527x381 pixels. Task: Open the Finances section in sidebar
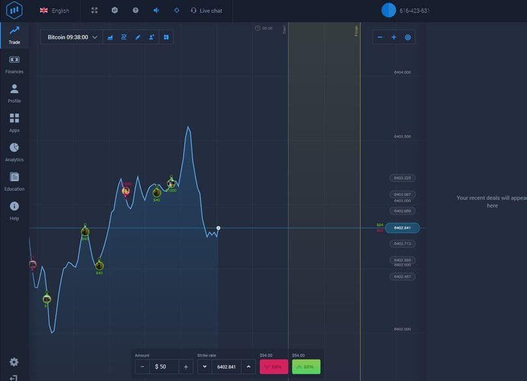coord(14,64)
